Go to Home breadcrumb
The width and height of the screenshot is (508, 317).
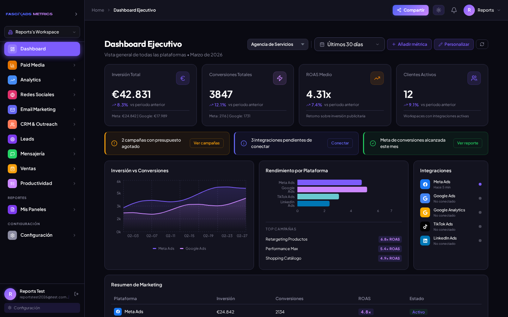98,10
